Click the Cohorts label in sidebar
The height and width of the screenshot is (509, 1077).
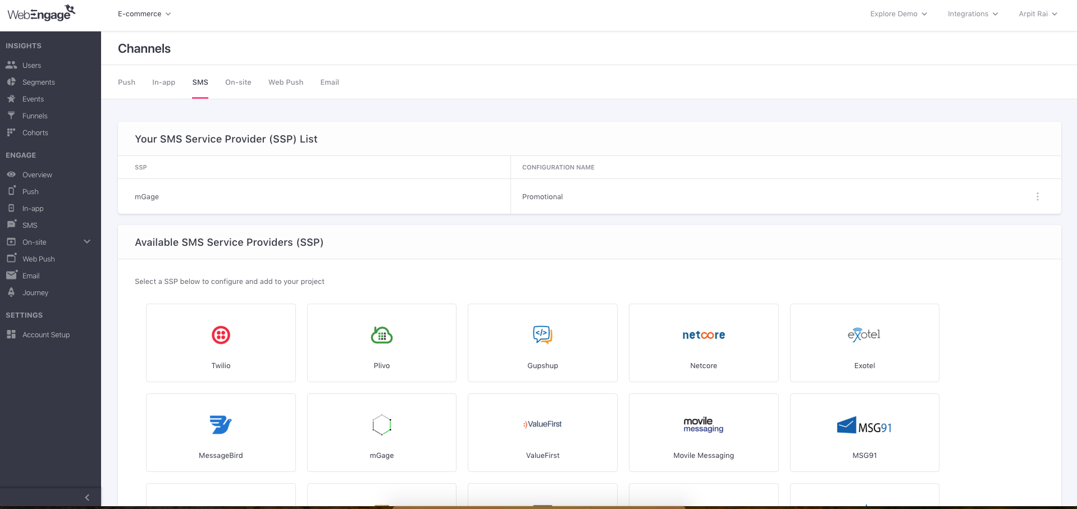point(35,133)
